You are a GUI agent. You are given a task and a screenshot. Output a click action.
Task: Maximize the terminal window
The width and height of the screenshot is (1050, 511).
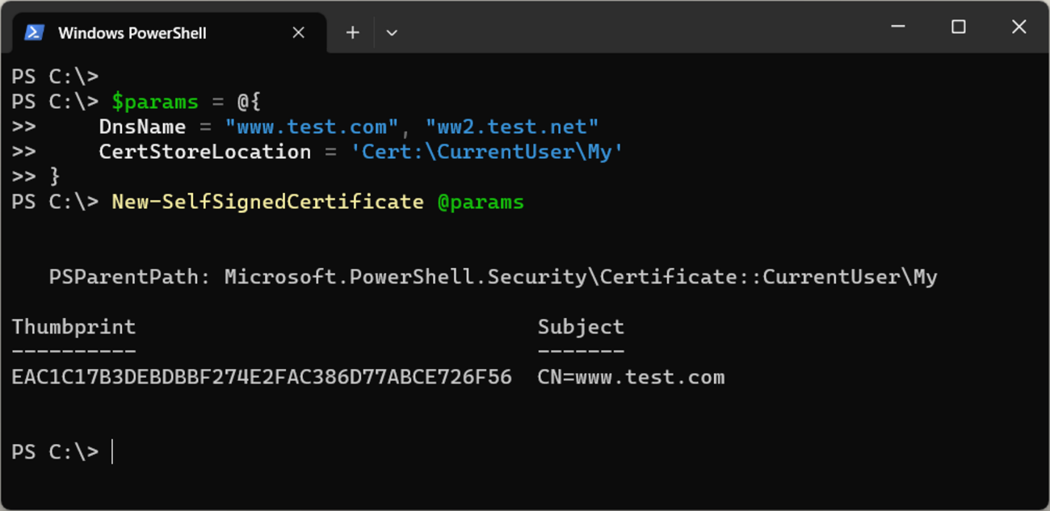click(x=958, y=27)
